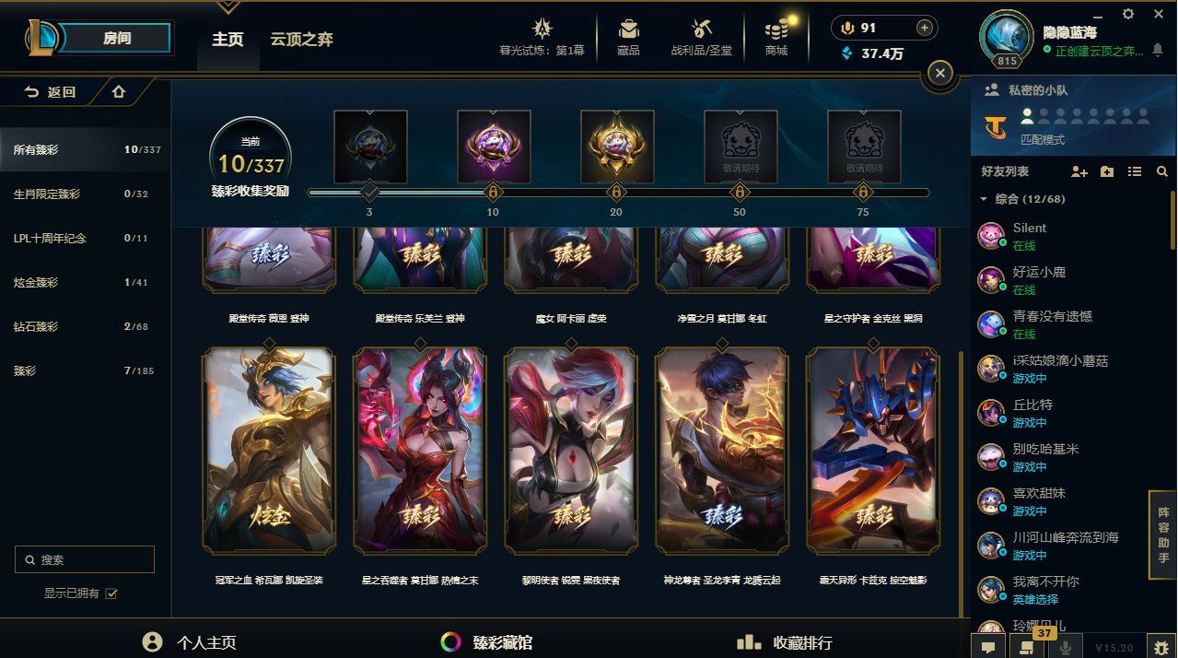Open the 收藏排行 ranking link

coord(785,642)
